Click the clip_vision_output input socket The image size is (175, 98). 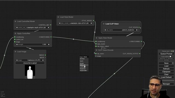tap(96, 46)
